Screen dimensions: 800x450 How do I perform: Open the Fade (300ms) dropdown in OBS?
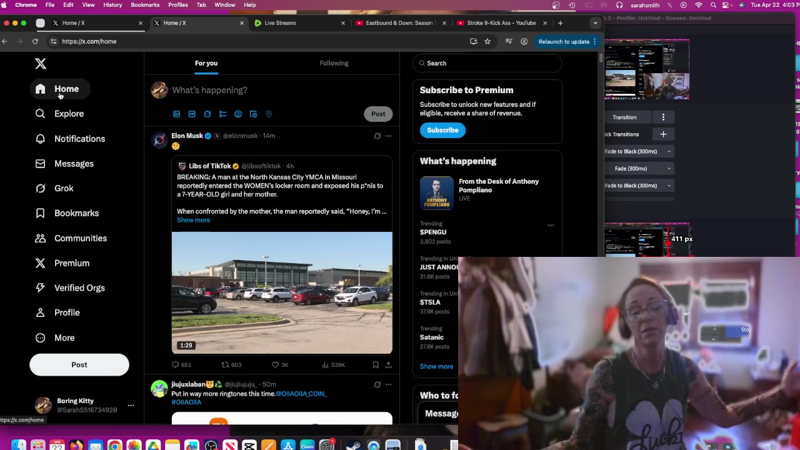coord(638,168)
